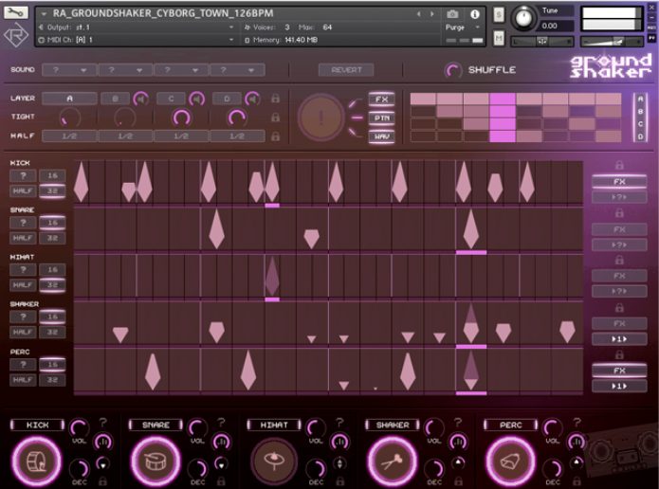Click the KICK label button
Image resolution: width=659 pixels, height=489 pixels.
[37, 425]
